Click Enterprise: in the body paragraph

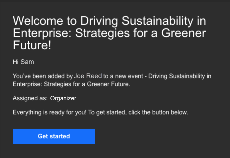click(x=27, y=84)
